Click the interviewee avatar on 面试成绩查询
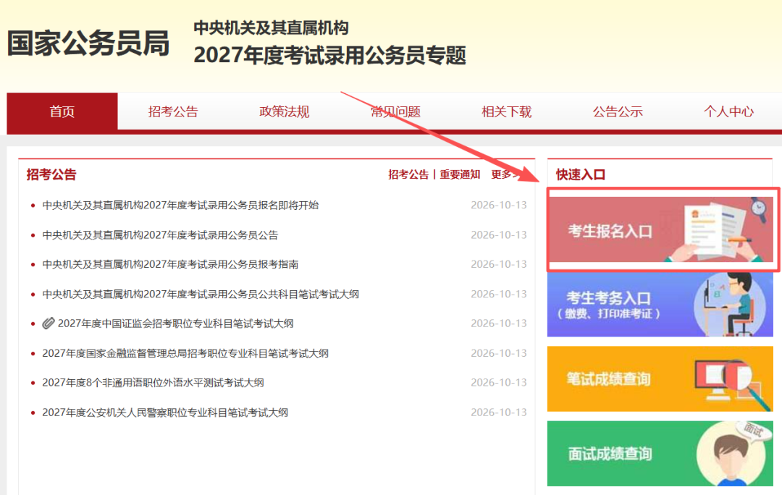Screen dimensions: 782x495 click(731, 454)
